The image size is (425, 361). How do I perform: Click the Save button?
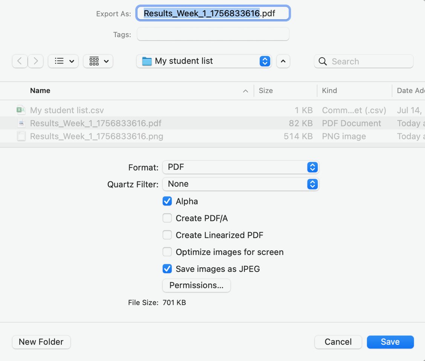pyautogui.click(x=390, y=342)
